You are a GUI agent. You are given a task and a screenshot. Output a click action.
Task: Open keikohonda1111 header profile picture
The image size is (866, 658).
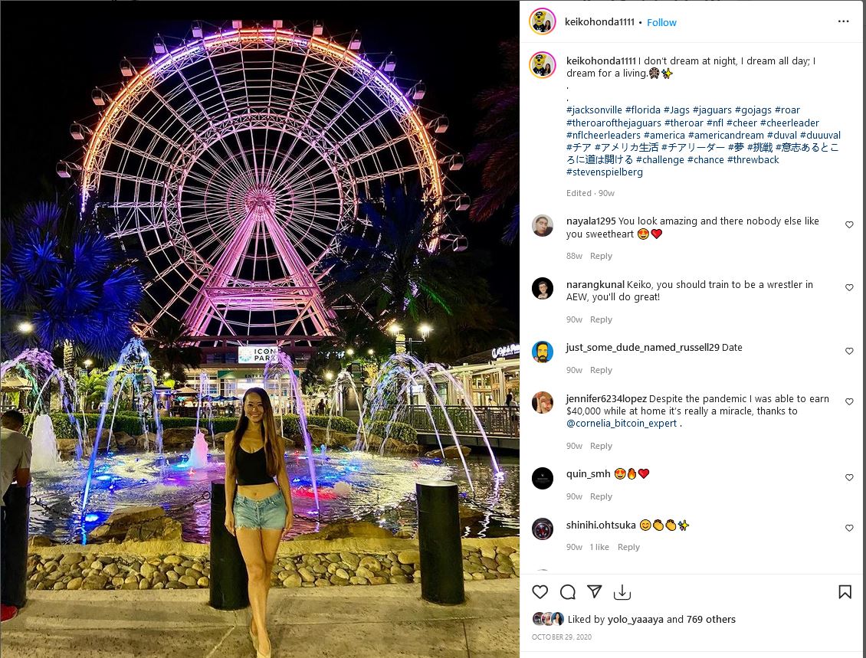tap(543, 21)
